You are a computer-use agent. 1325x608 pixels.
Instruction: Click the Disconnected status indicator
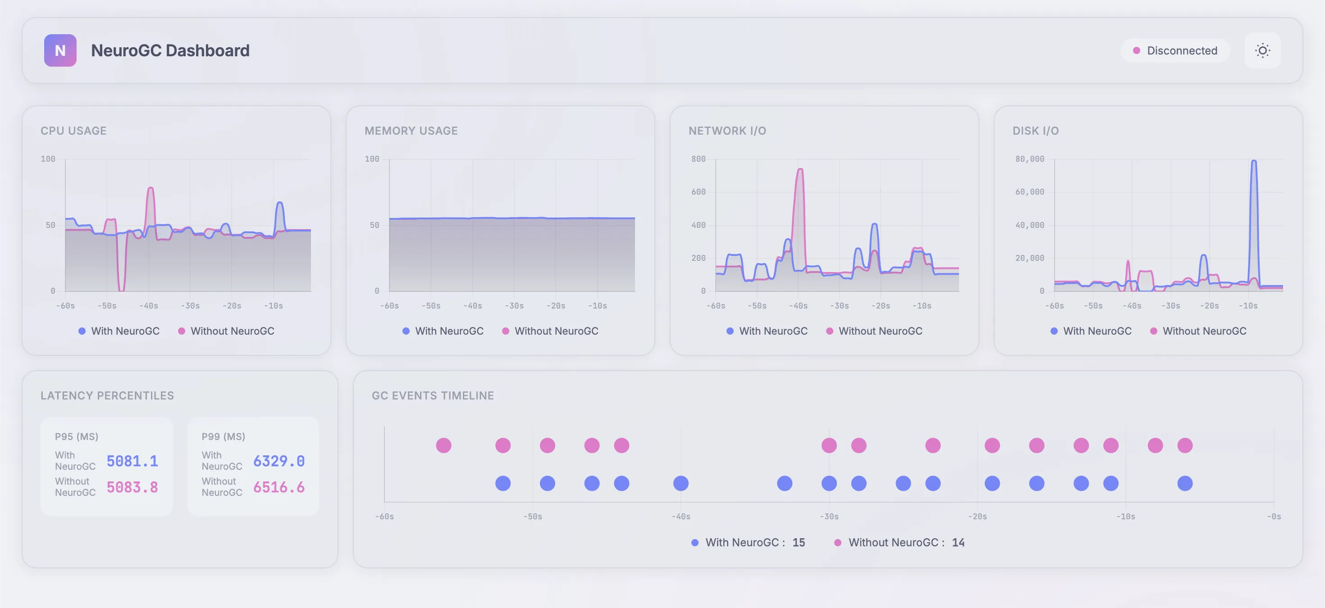(x=1175, y=50)
